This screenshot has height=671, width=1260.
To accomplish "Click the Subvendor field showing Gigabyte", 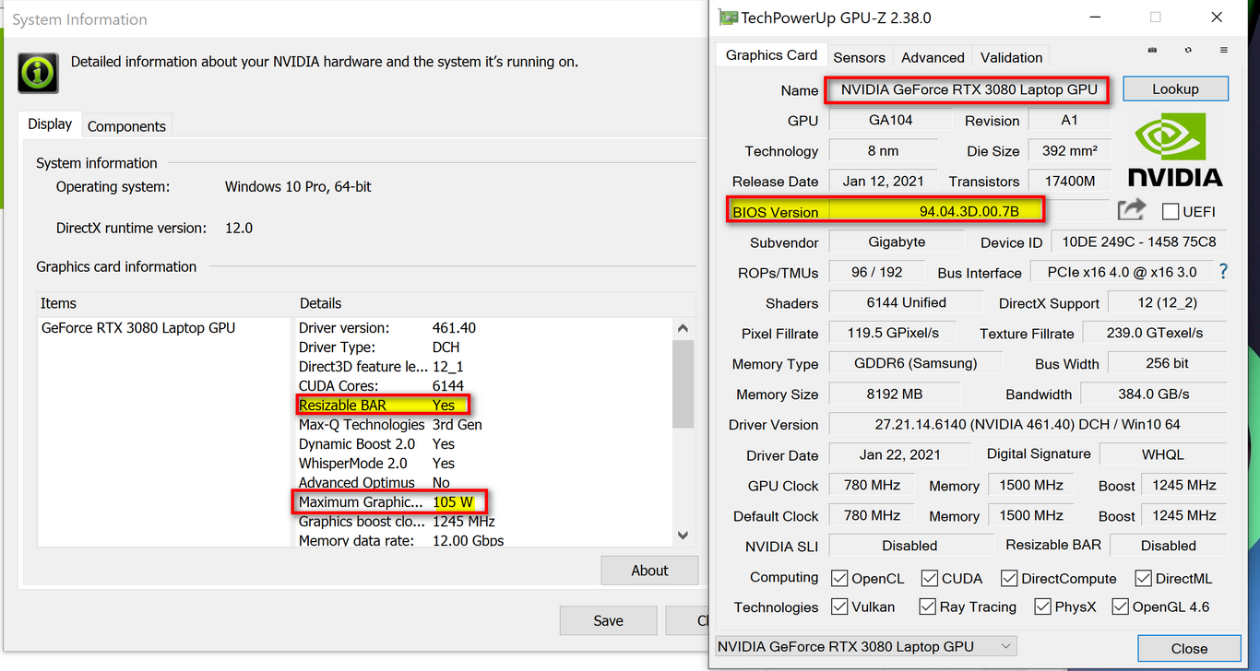I will coord(897,241).
